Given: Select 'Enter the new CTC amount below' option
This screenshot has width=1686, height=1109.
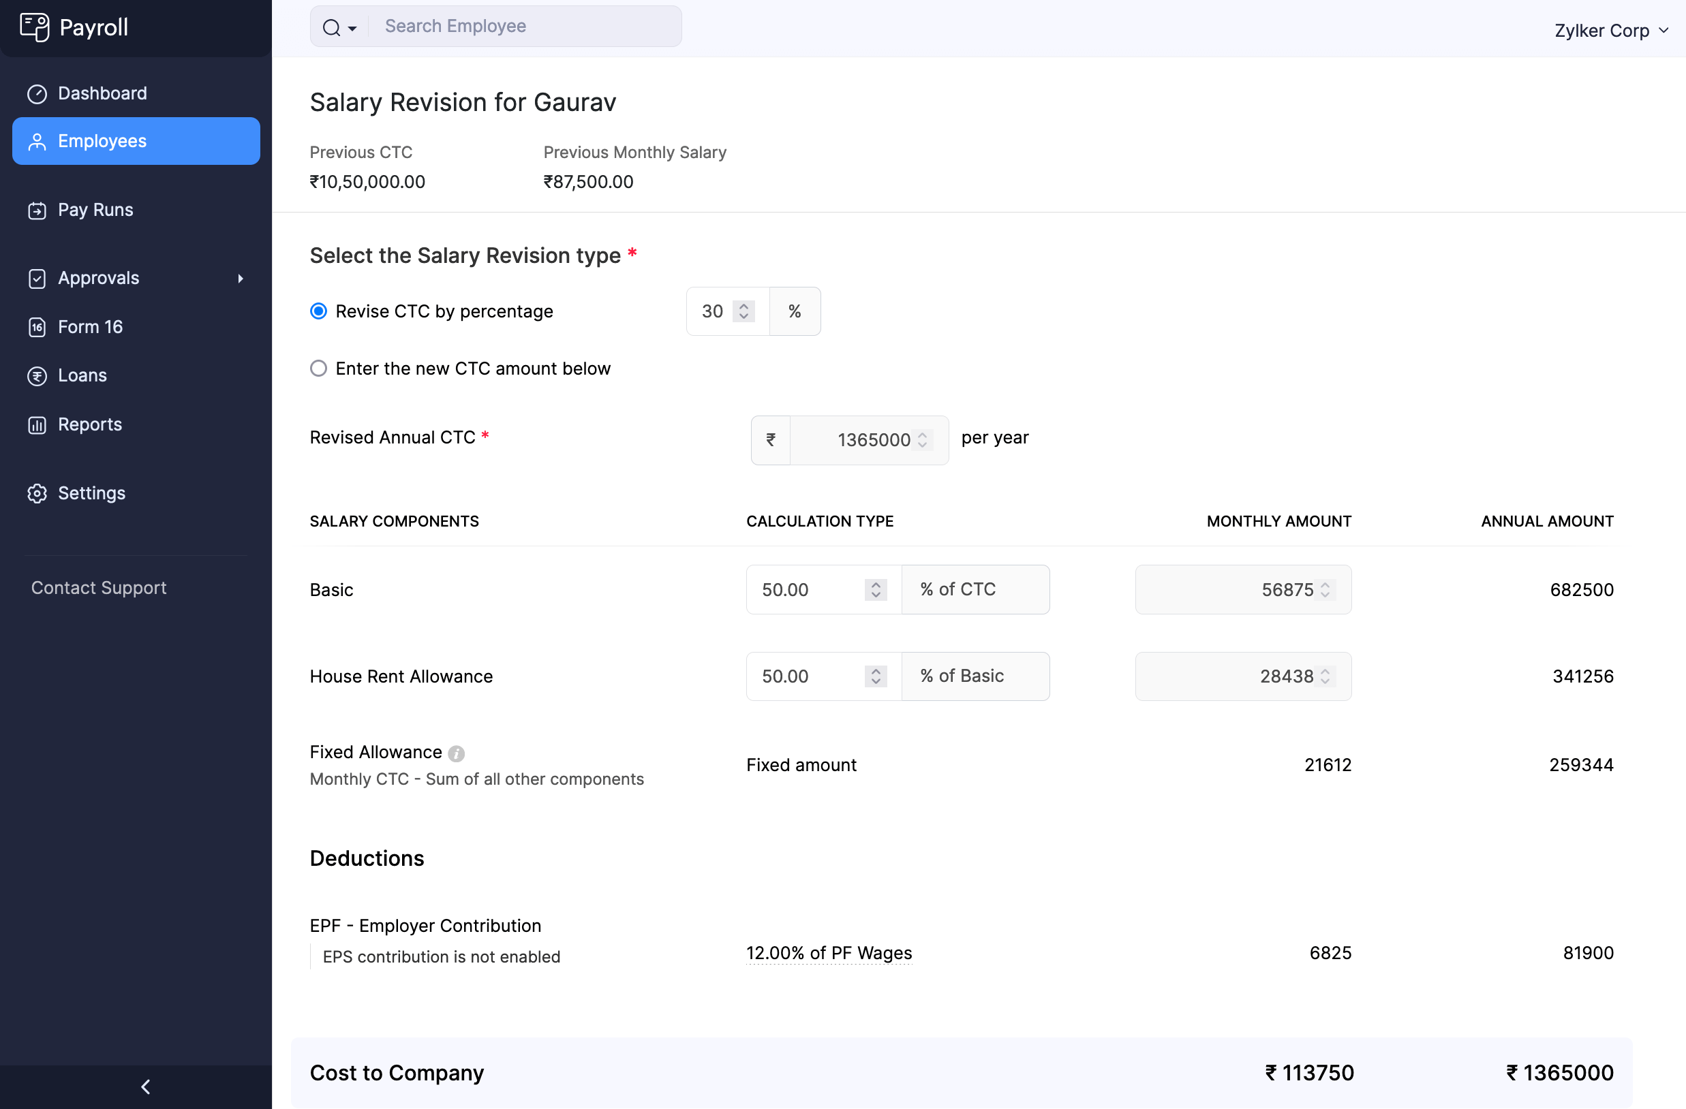Looking at the screenshot, I should tap(318, 368).
